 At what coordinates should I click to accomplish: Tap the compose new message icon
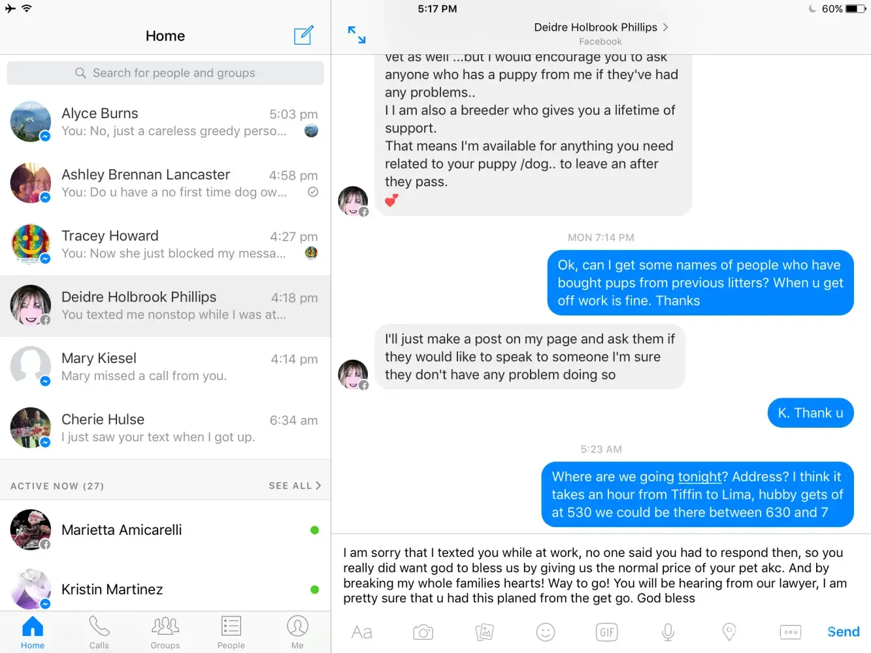coord(303,35)
